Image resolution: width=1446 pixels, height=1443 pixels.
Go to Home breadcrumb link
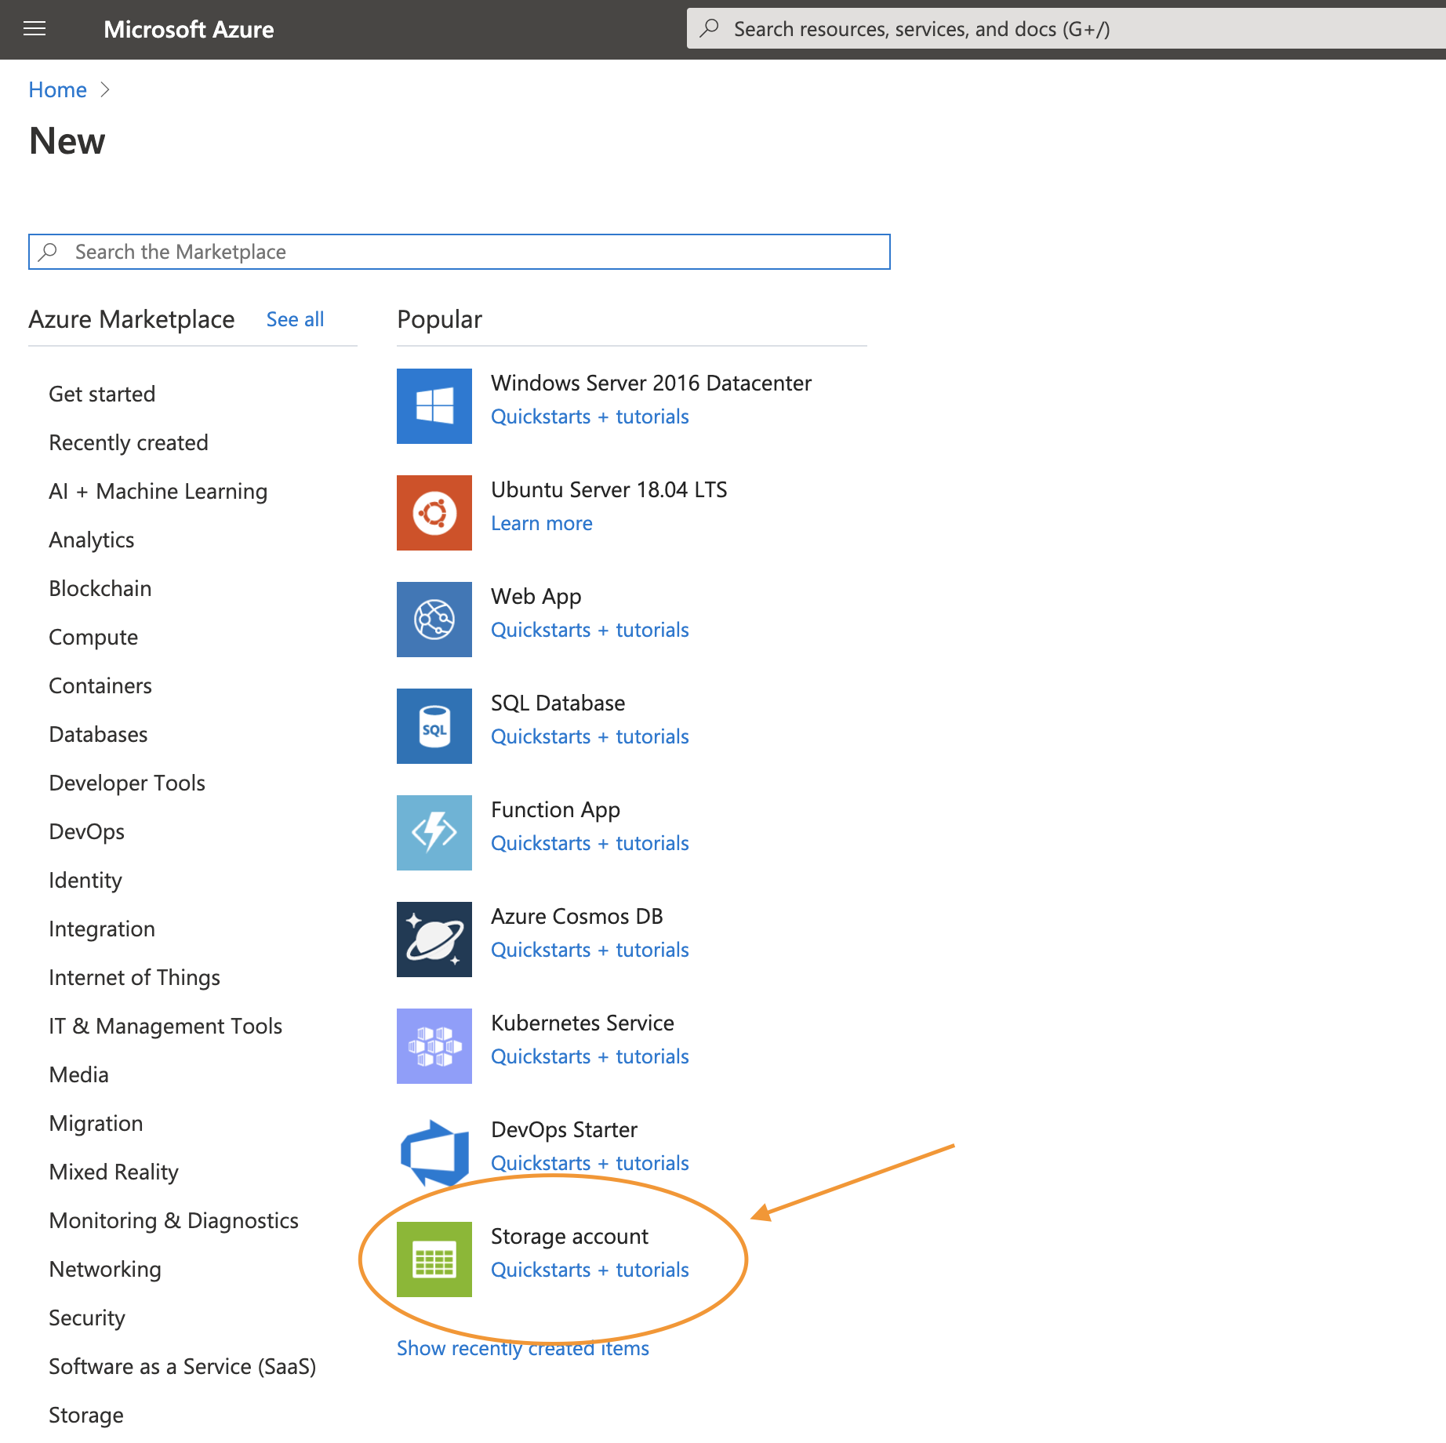(x=58, y=89)
